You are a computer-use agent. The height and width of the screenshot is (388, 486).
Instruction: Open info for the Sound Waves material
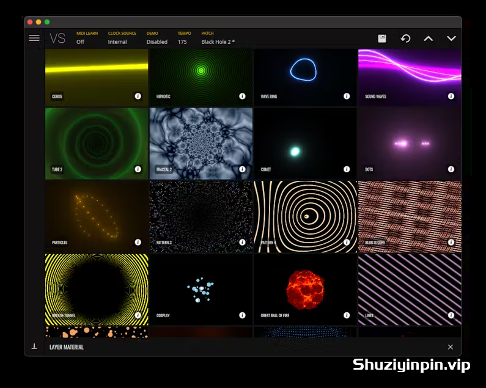[x=451, y=96]
